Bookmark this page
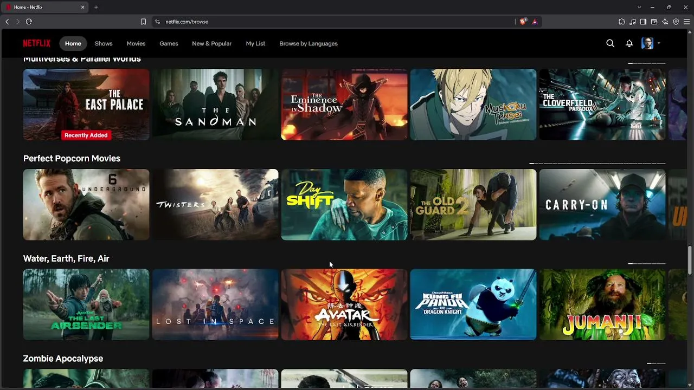694x390 pixels. pyautogui.click(x=143, y=22)
